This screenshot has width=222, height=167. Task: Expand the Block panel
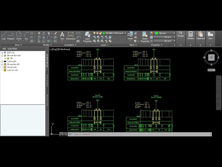tap(133, 45)
